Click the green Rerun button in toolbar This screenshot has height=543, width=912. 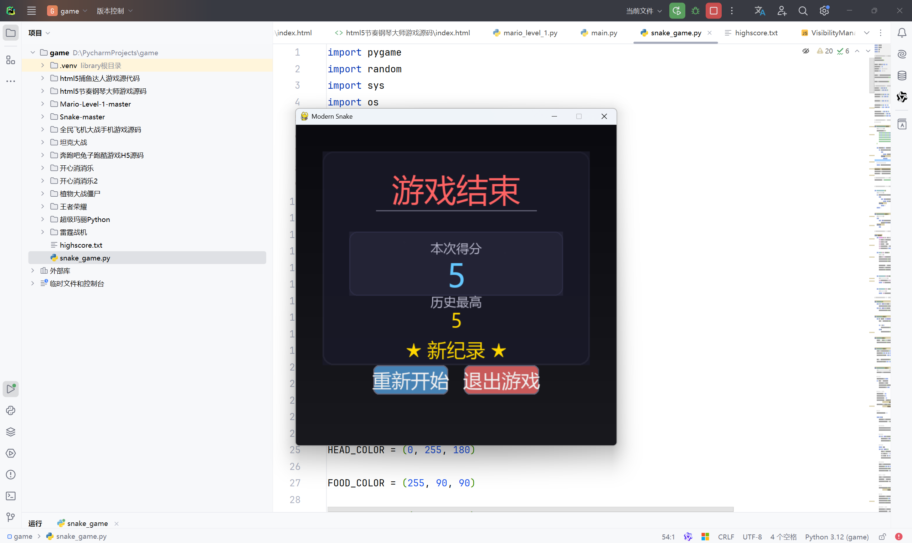click(x=677, y=11)
